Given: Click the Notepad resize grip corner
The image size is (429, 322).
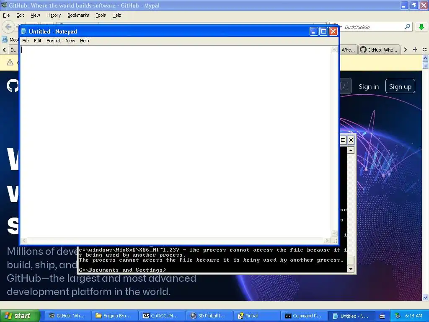Looking at the screenshot, I should 334,241.
